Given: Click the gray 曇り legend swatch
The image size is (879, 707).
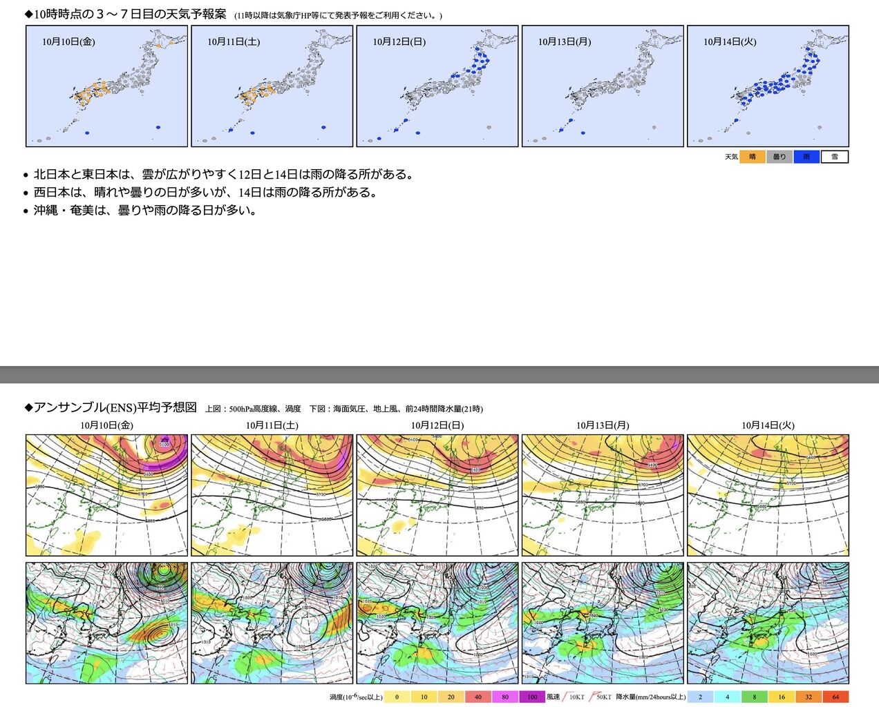Looking at the screenshot, I should (x=779, y=157).
